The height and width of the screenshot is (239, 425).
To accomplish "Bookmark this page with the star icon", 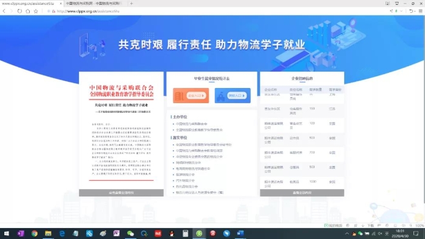I will (x=36, y=11).
